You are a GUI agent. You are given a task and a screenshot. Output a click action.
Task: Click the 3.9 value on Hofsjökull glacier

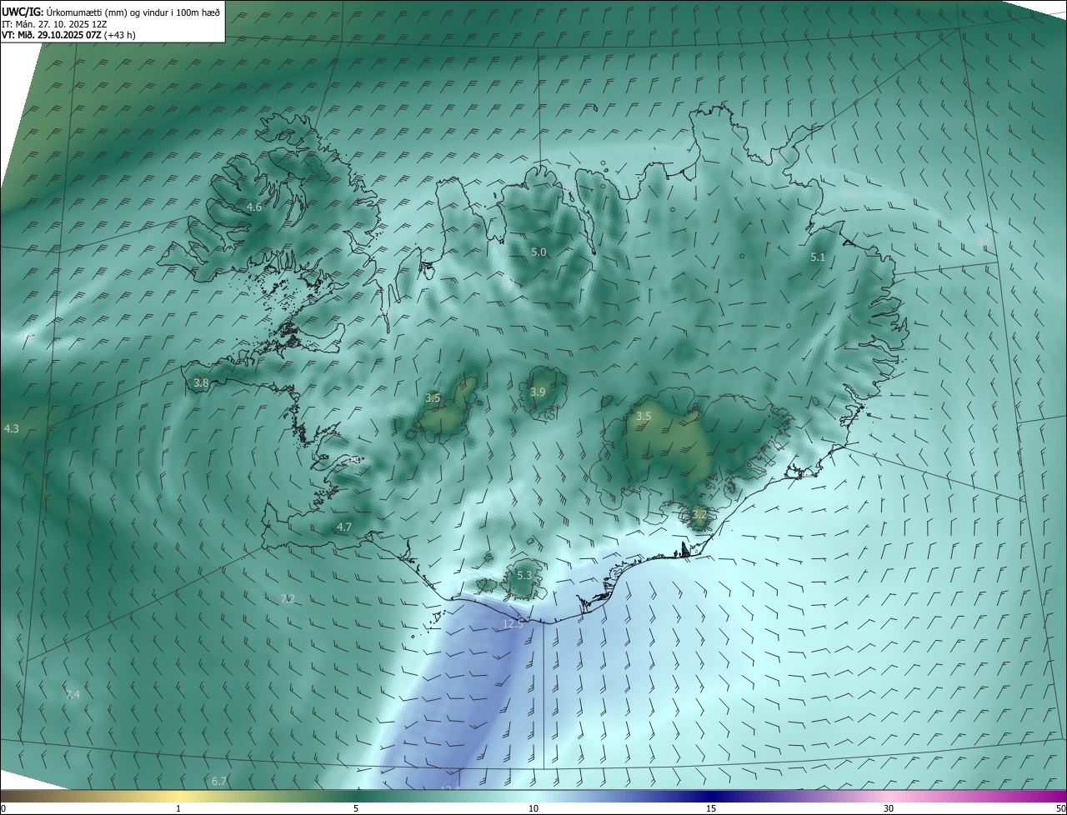[x=538, y=392]
